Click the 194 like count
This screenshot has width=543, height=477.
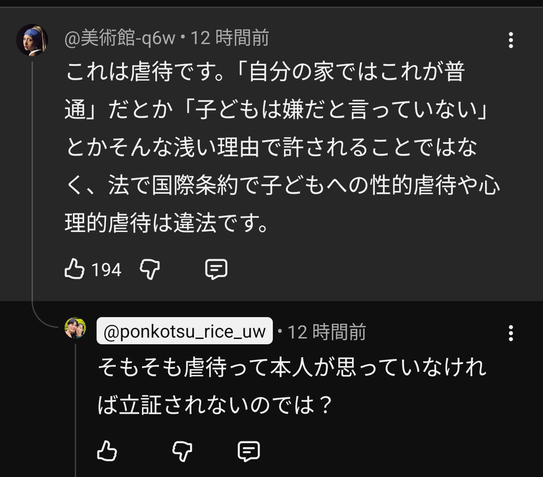(106, 269)
